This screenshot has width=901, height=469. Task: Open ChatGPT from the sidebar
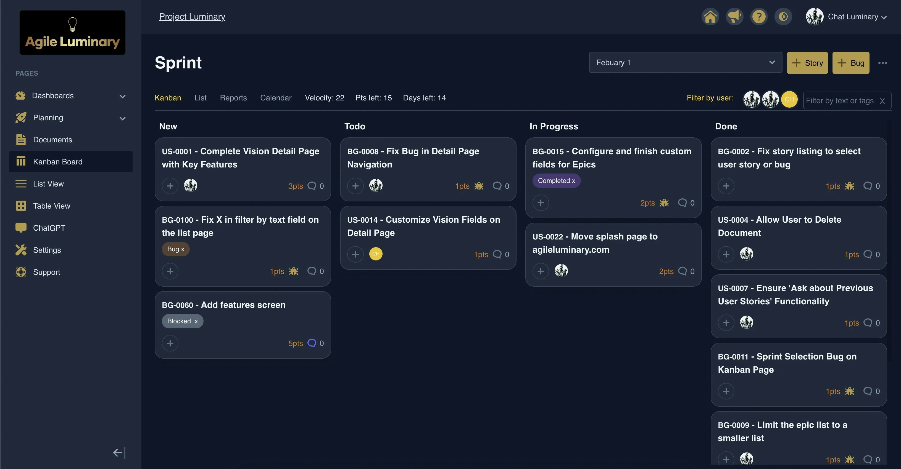click(x=49, y=228)
